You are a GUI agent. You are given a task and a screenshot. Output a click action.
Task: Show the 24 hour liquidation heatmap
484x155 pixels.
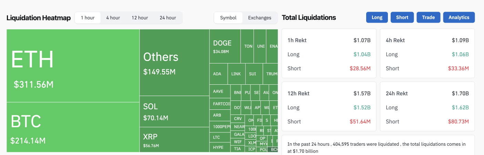pyautogui.click(x=168, y=18)
